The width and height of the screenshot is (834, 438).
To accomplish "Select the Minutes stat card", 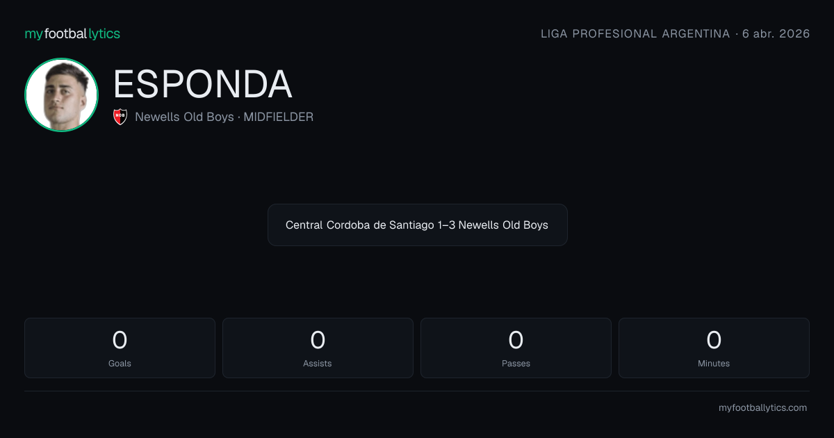I will pos(714,348).
